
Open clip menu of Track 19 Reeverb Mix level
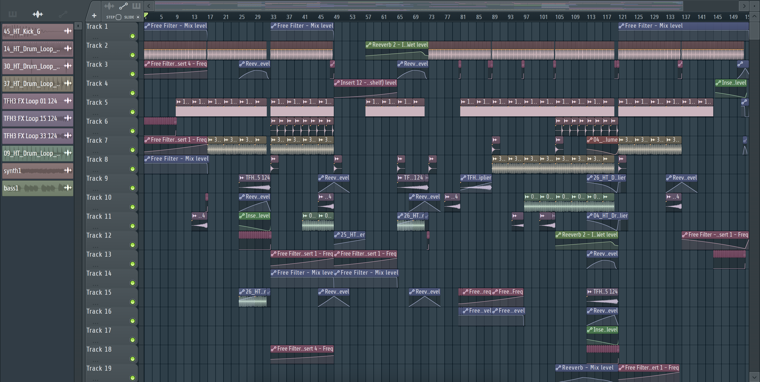point(558,367)
